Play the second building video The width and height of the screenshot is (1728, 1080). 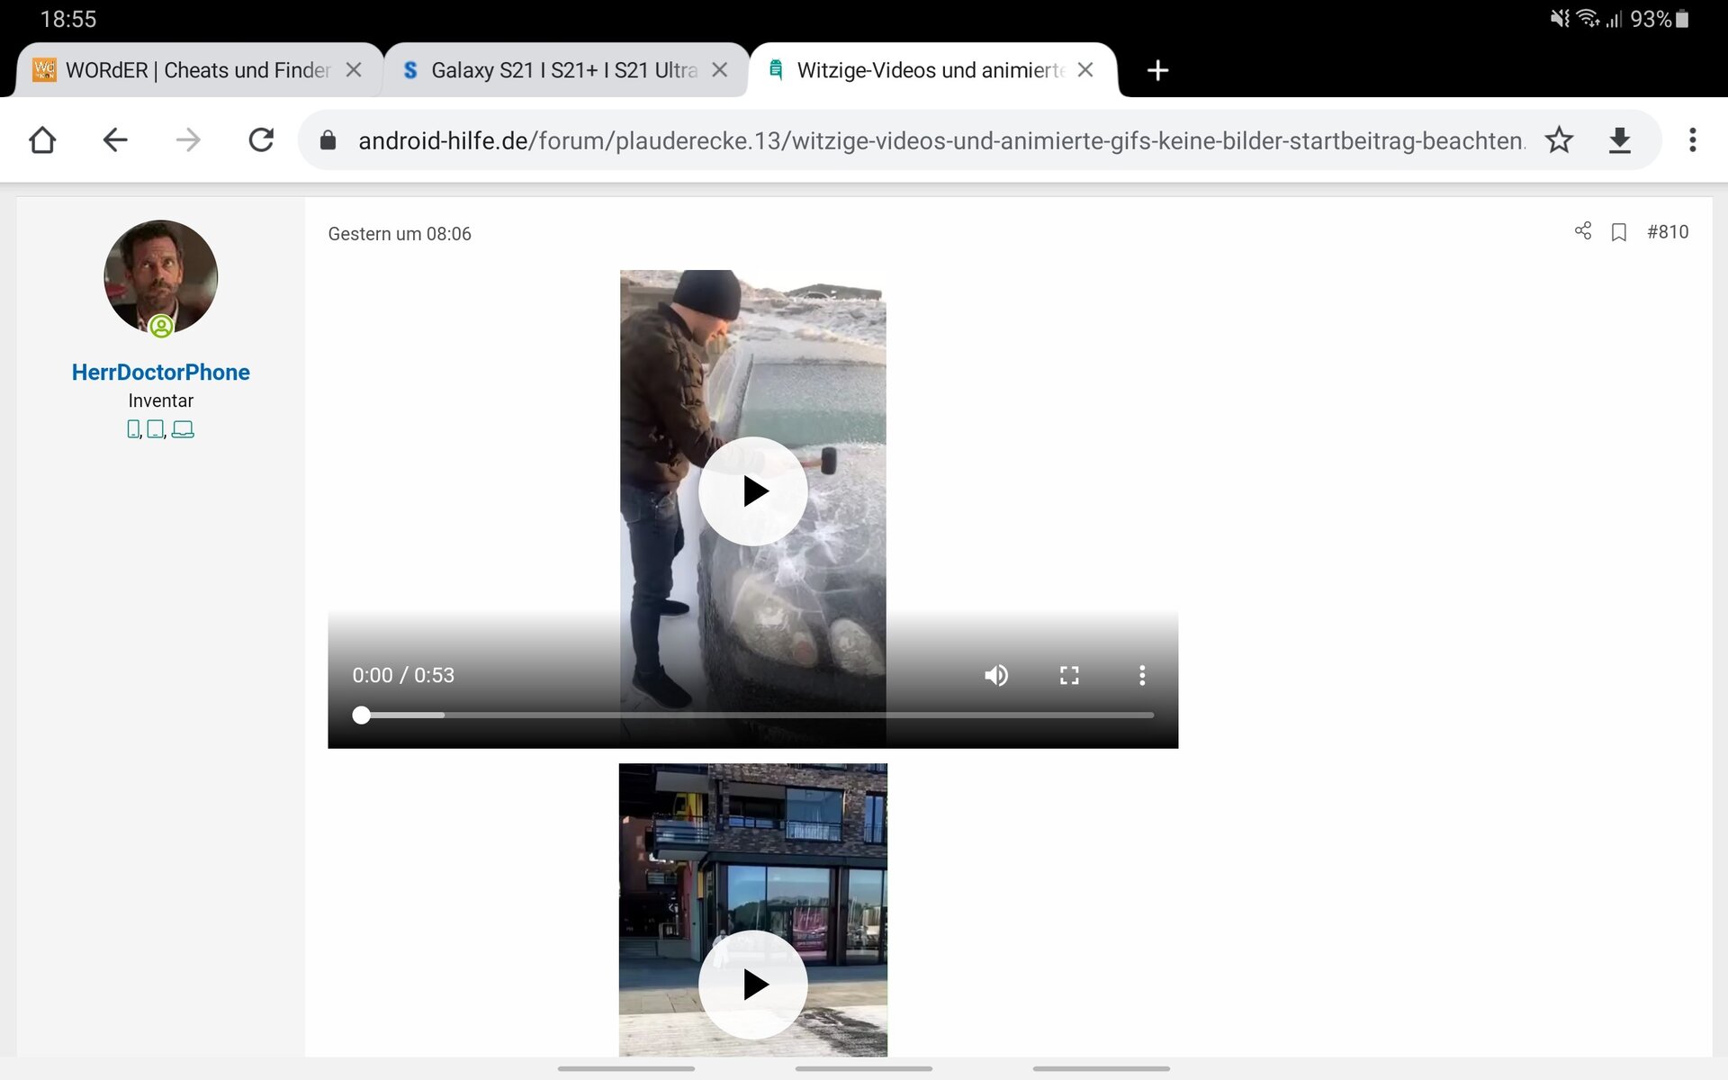[x=753, y=985]
